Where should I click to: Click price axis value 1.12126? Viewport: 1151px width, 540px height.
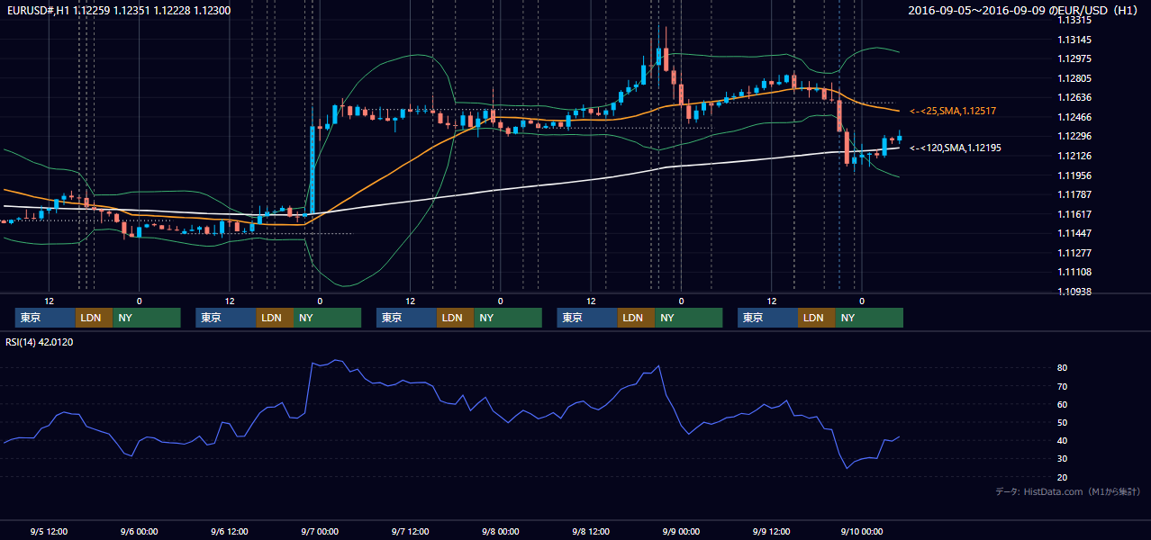pyautogui.click(x=1074, y=156)
